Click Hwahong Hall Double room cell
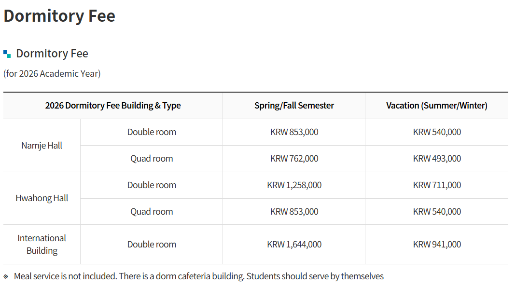This screenshot has height=287, width=516. coord(152,185)
